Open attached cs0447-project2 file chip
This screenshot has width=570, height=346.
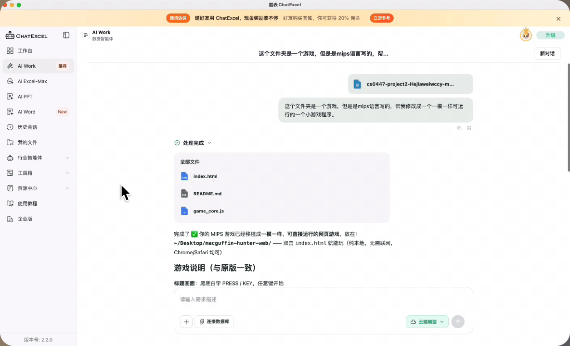(x=411, y=84)
